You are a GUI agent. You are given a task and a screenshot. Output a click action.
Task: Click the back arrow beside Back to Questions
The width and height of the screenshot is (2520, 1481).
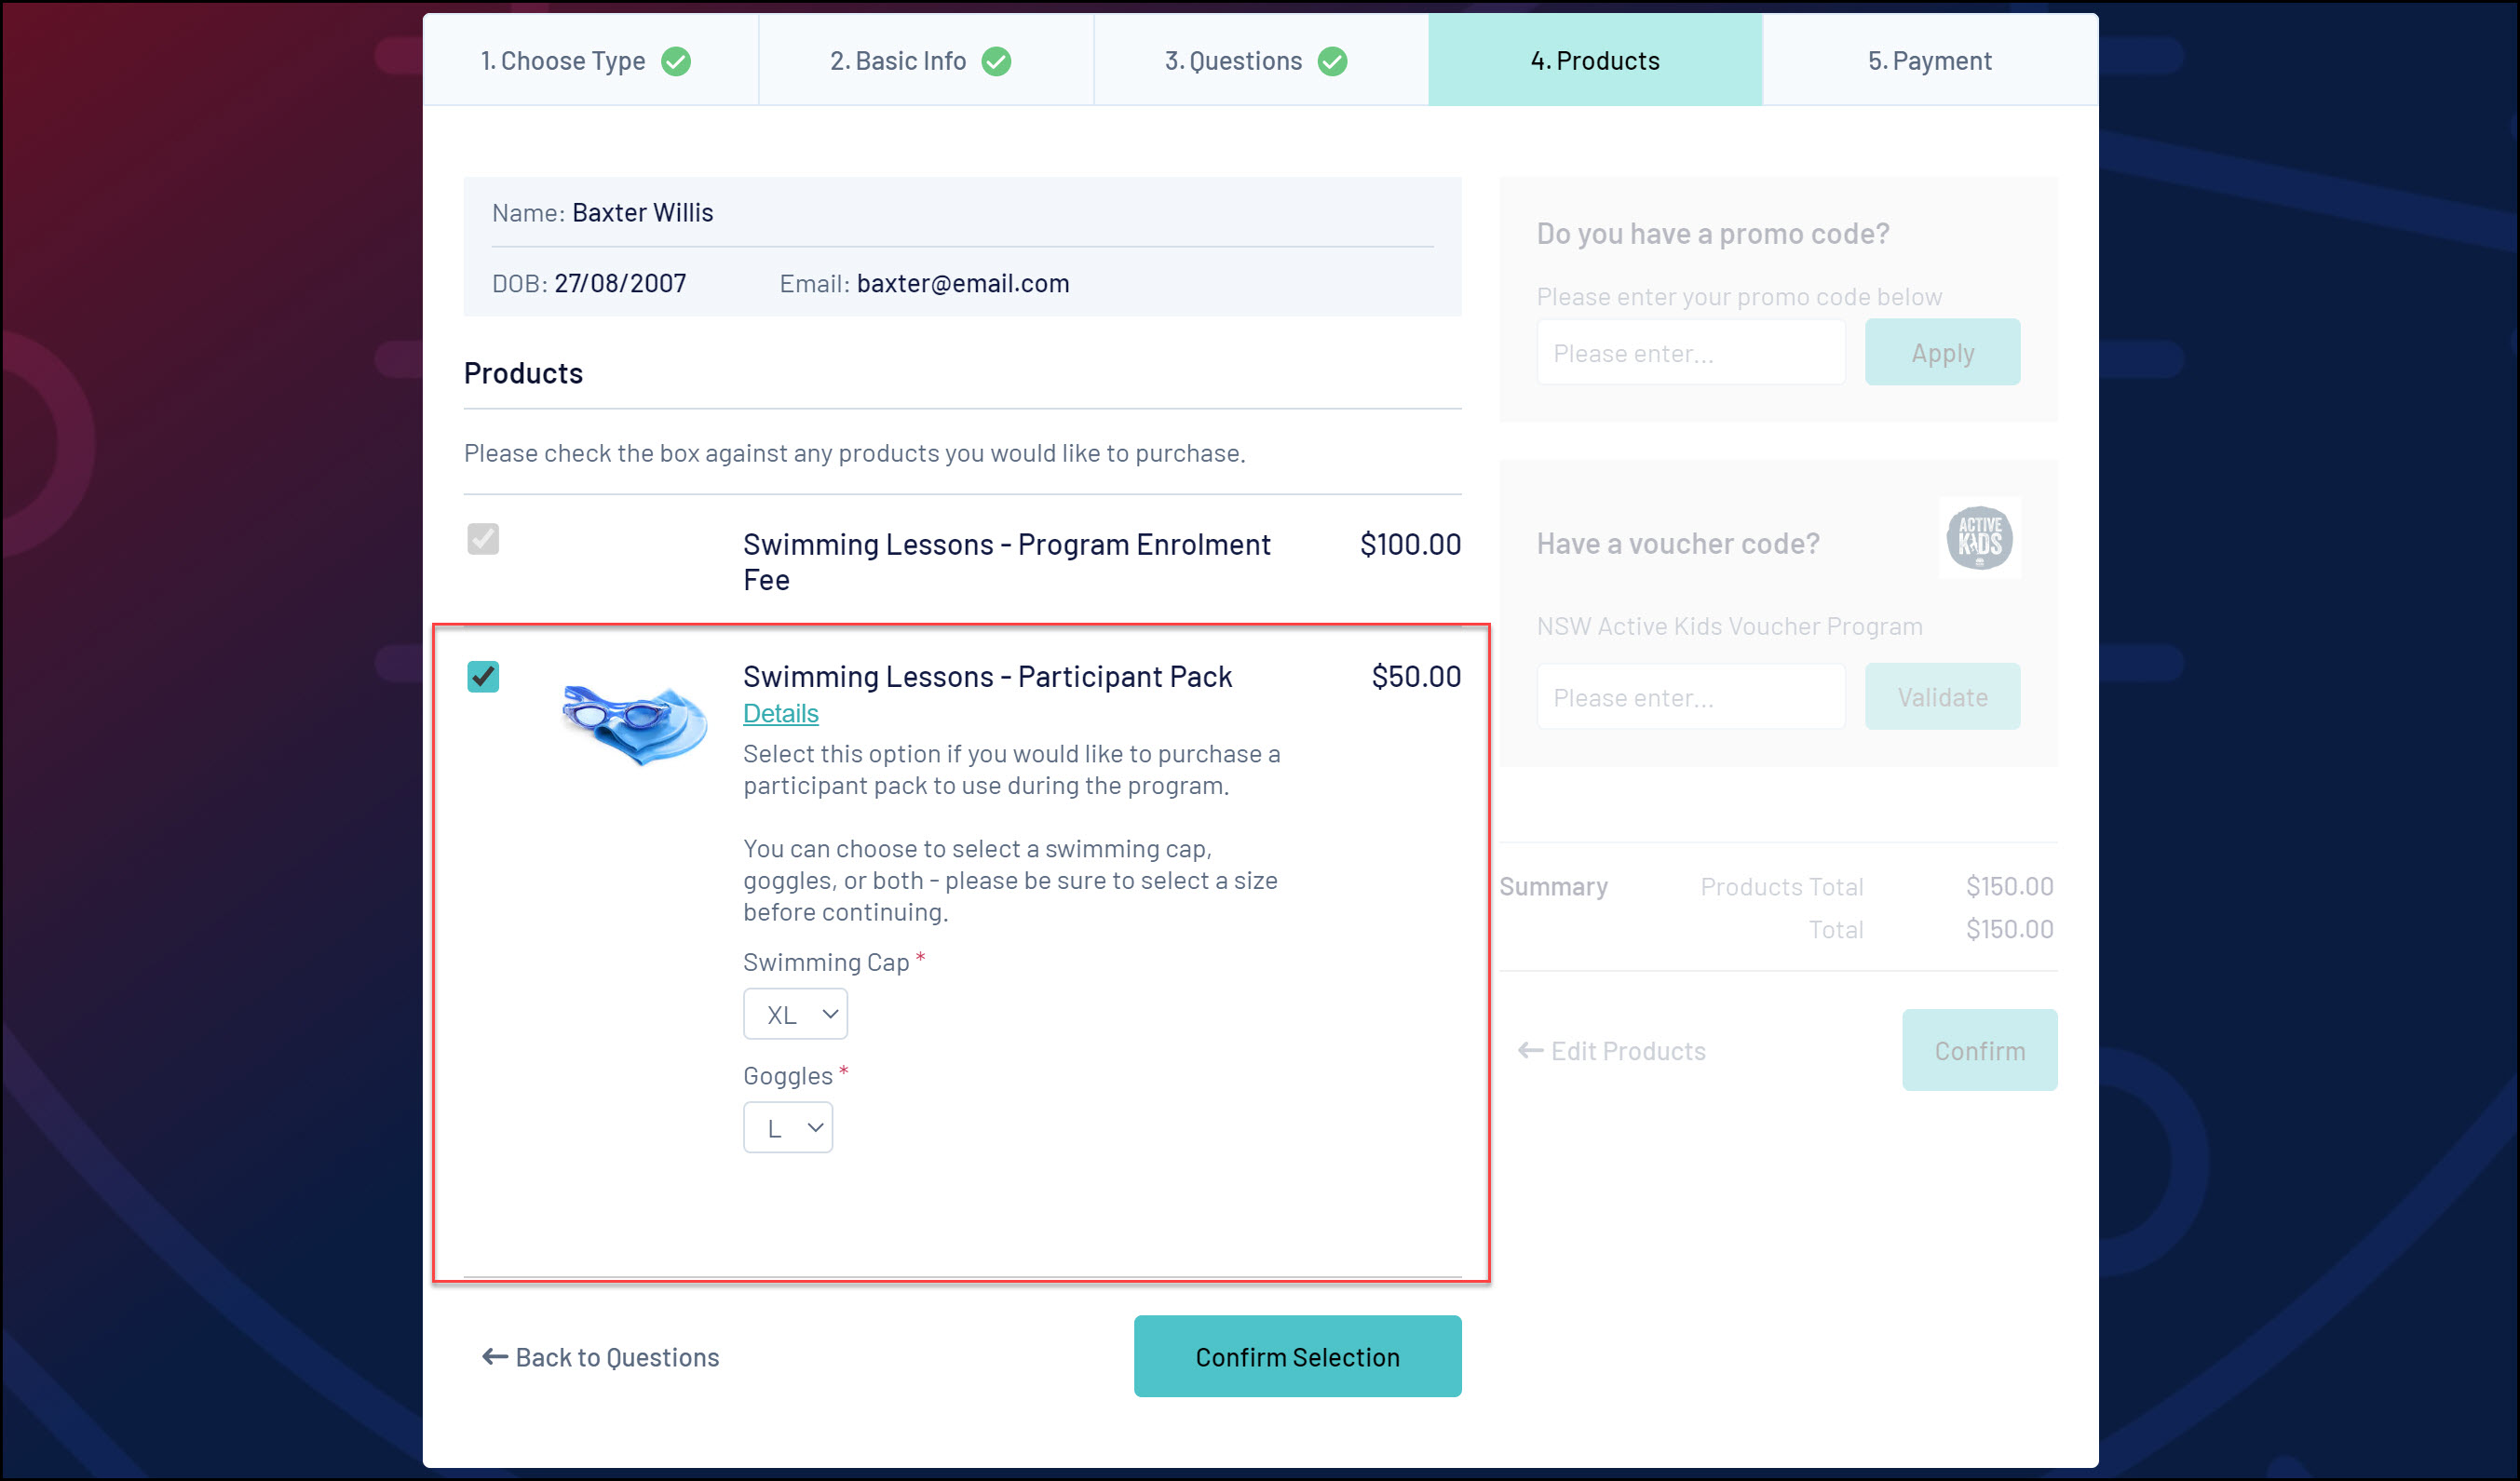point(494,1356)
